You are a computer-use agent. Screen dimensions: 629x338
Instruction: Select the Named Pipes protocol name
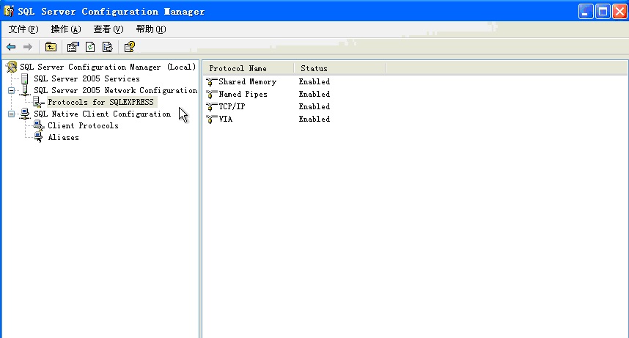(x=243, y=95)
